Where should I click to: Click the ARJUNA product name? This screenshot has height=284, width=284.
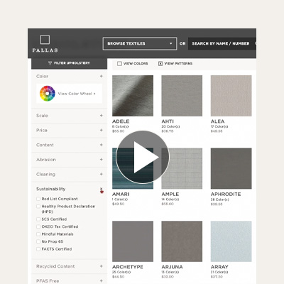(x=172, y=267)
